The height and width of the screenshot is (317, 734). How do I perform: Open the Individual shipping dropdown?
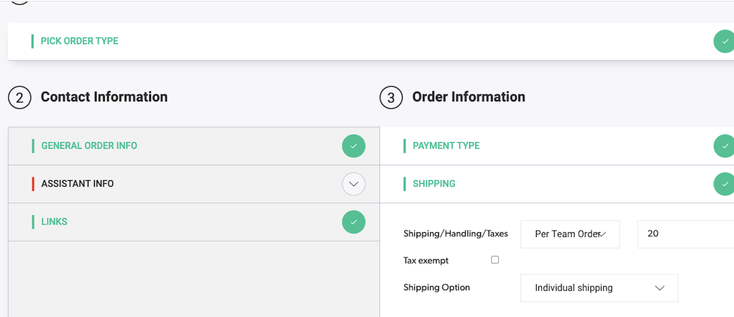[599, 288]
